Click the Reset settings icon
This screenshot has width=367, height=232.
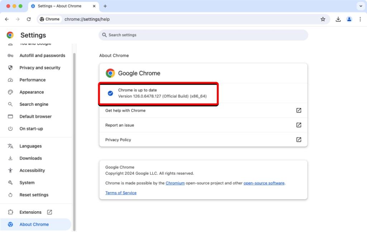coord(10,195)
